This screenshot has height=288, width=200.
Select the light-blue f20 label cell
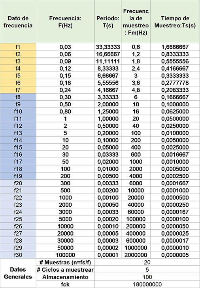tap(18, 183)
